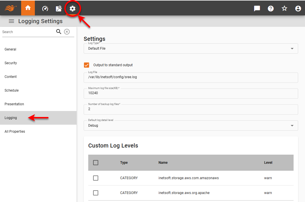Select the Monitoring gauge icon
The image size is (305, 202).
point(45,8)
